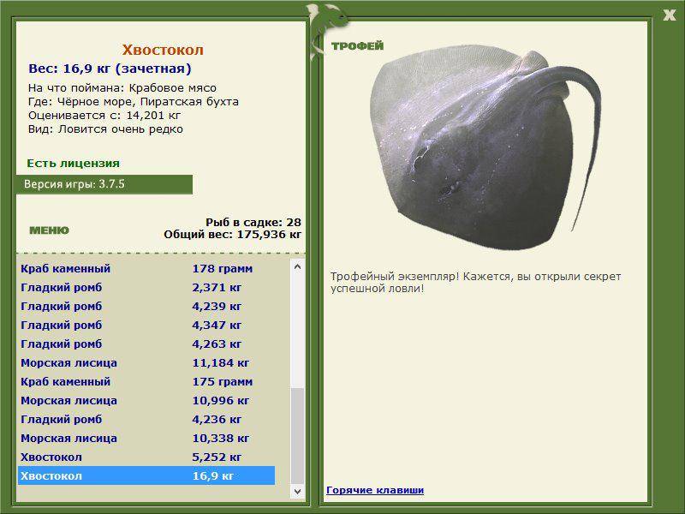Click the scrollbar up arrow
Viewport: 685px width, 514px height.
pyautogui.click(x=297, y=266)
